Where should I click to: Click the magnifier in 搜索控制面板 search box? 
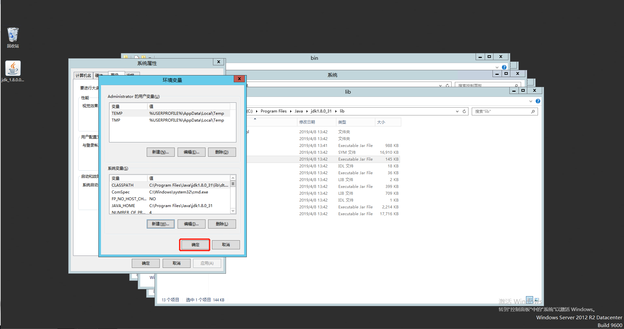point(516,85)
